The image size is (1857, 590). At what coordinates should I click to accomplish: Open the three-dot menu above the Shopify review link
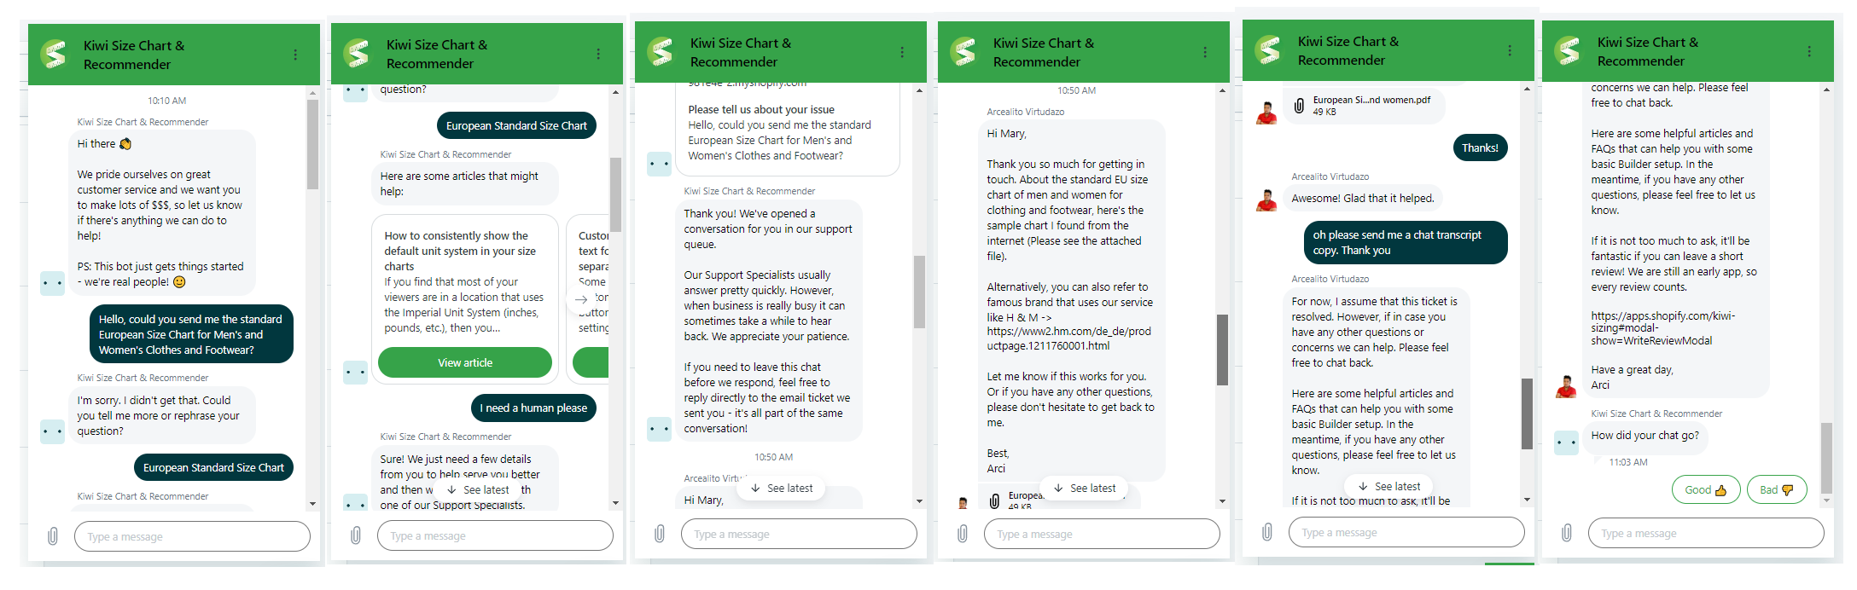[1809, 52]
